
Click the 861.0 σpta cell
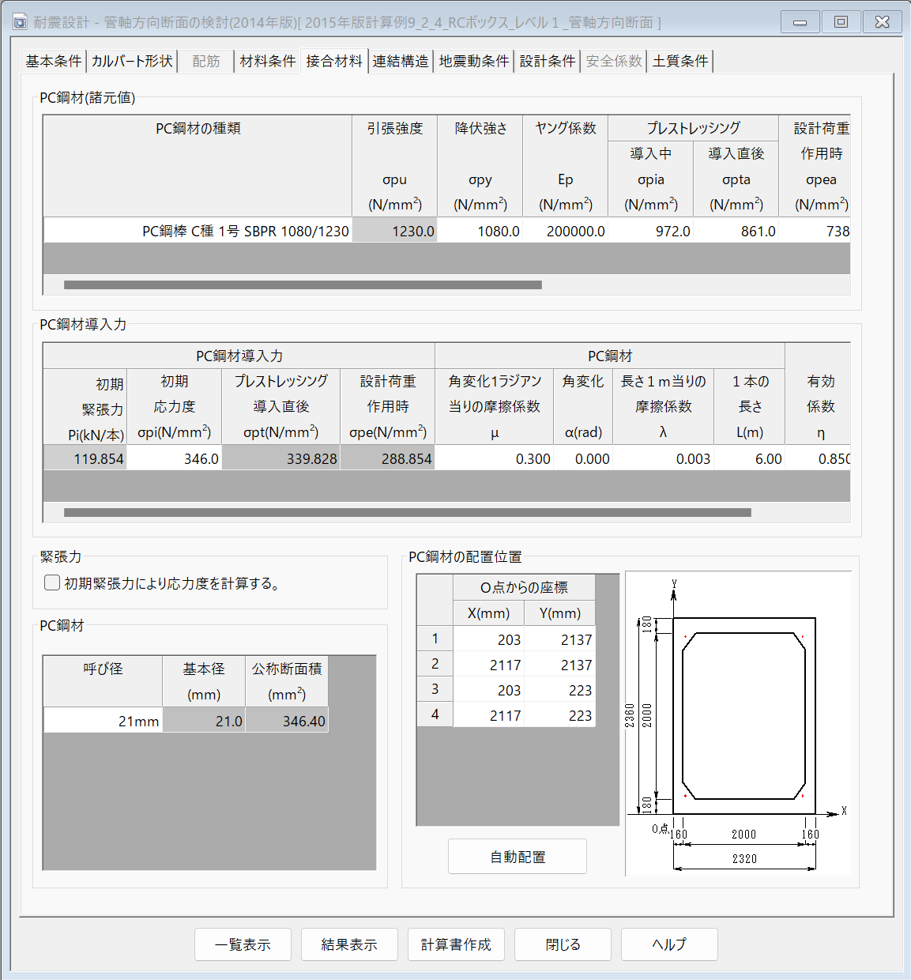point(736,231)
